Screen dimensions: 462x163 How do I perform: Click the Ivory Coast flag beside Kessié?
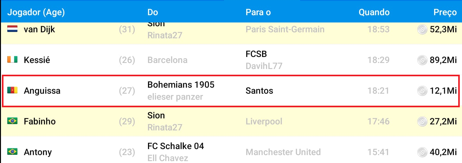point(12,60)
